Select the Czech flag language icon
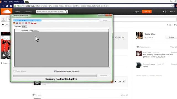 pyautogui.click(x=32, y=23)
